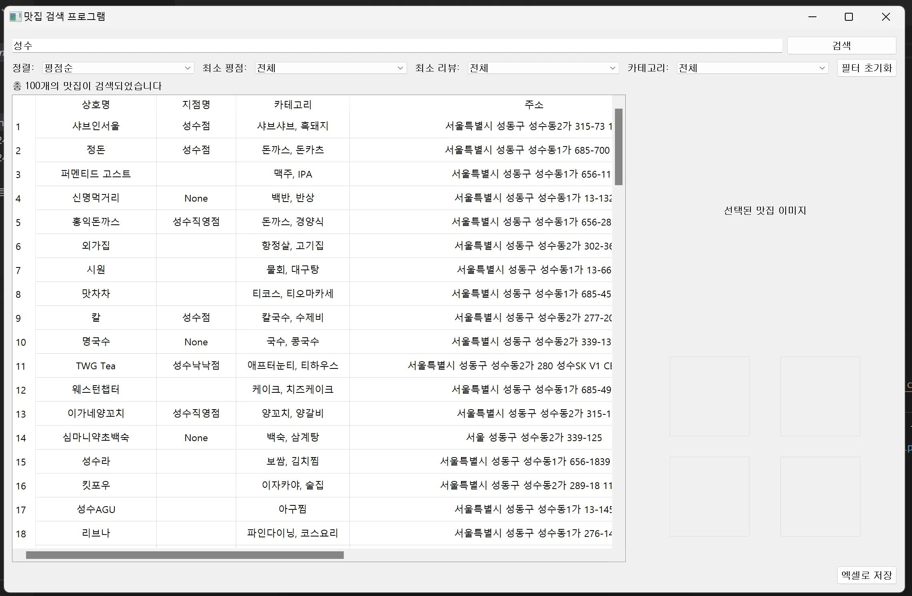Maximize the 맛집 검색 프로그램 window

(849, 17)
